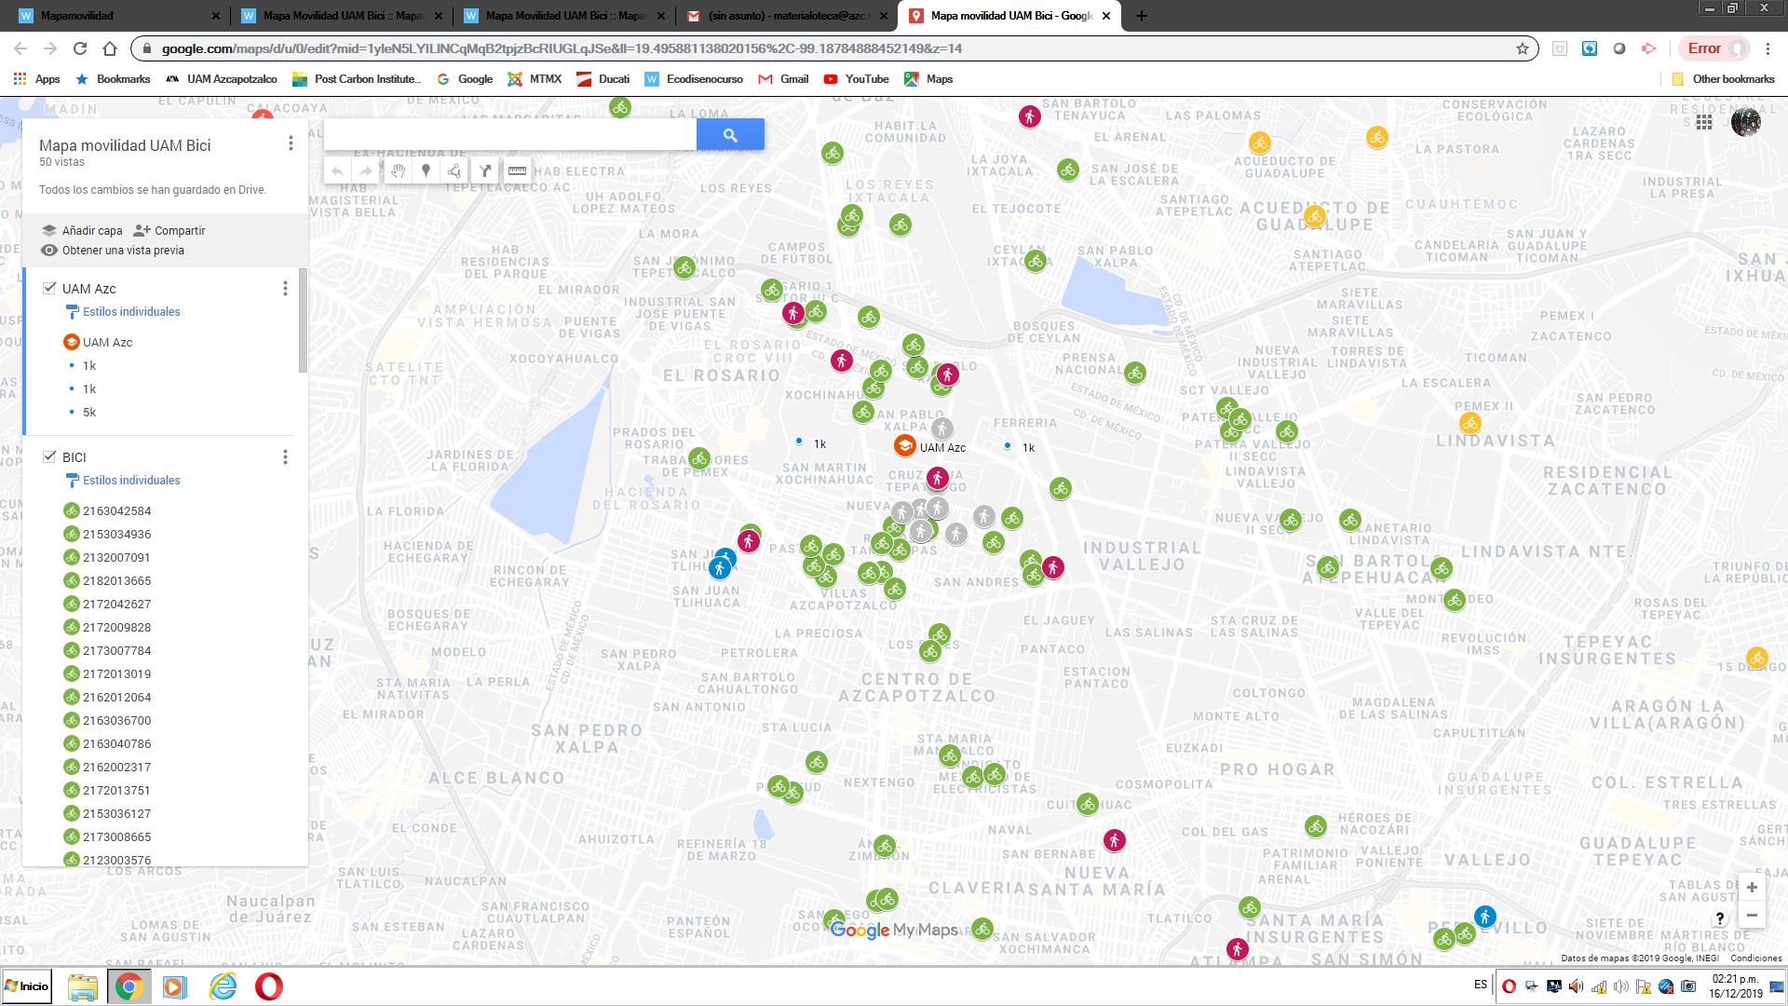Screen dimensions: 1788x1006
Task: Uncheck the UAM Azc layer checkbox
Action: point(49,289)
